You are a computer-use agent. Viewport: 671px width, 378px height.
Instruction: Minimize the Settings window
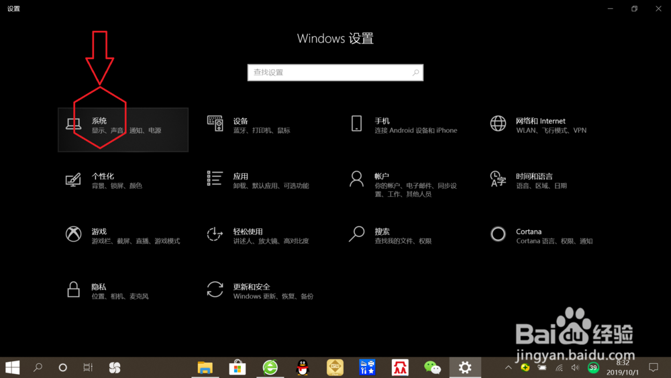pyautogui.click(x=610, y=9)
